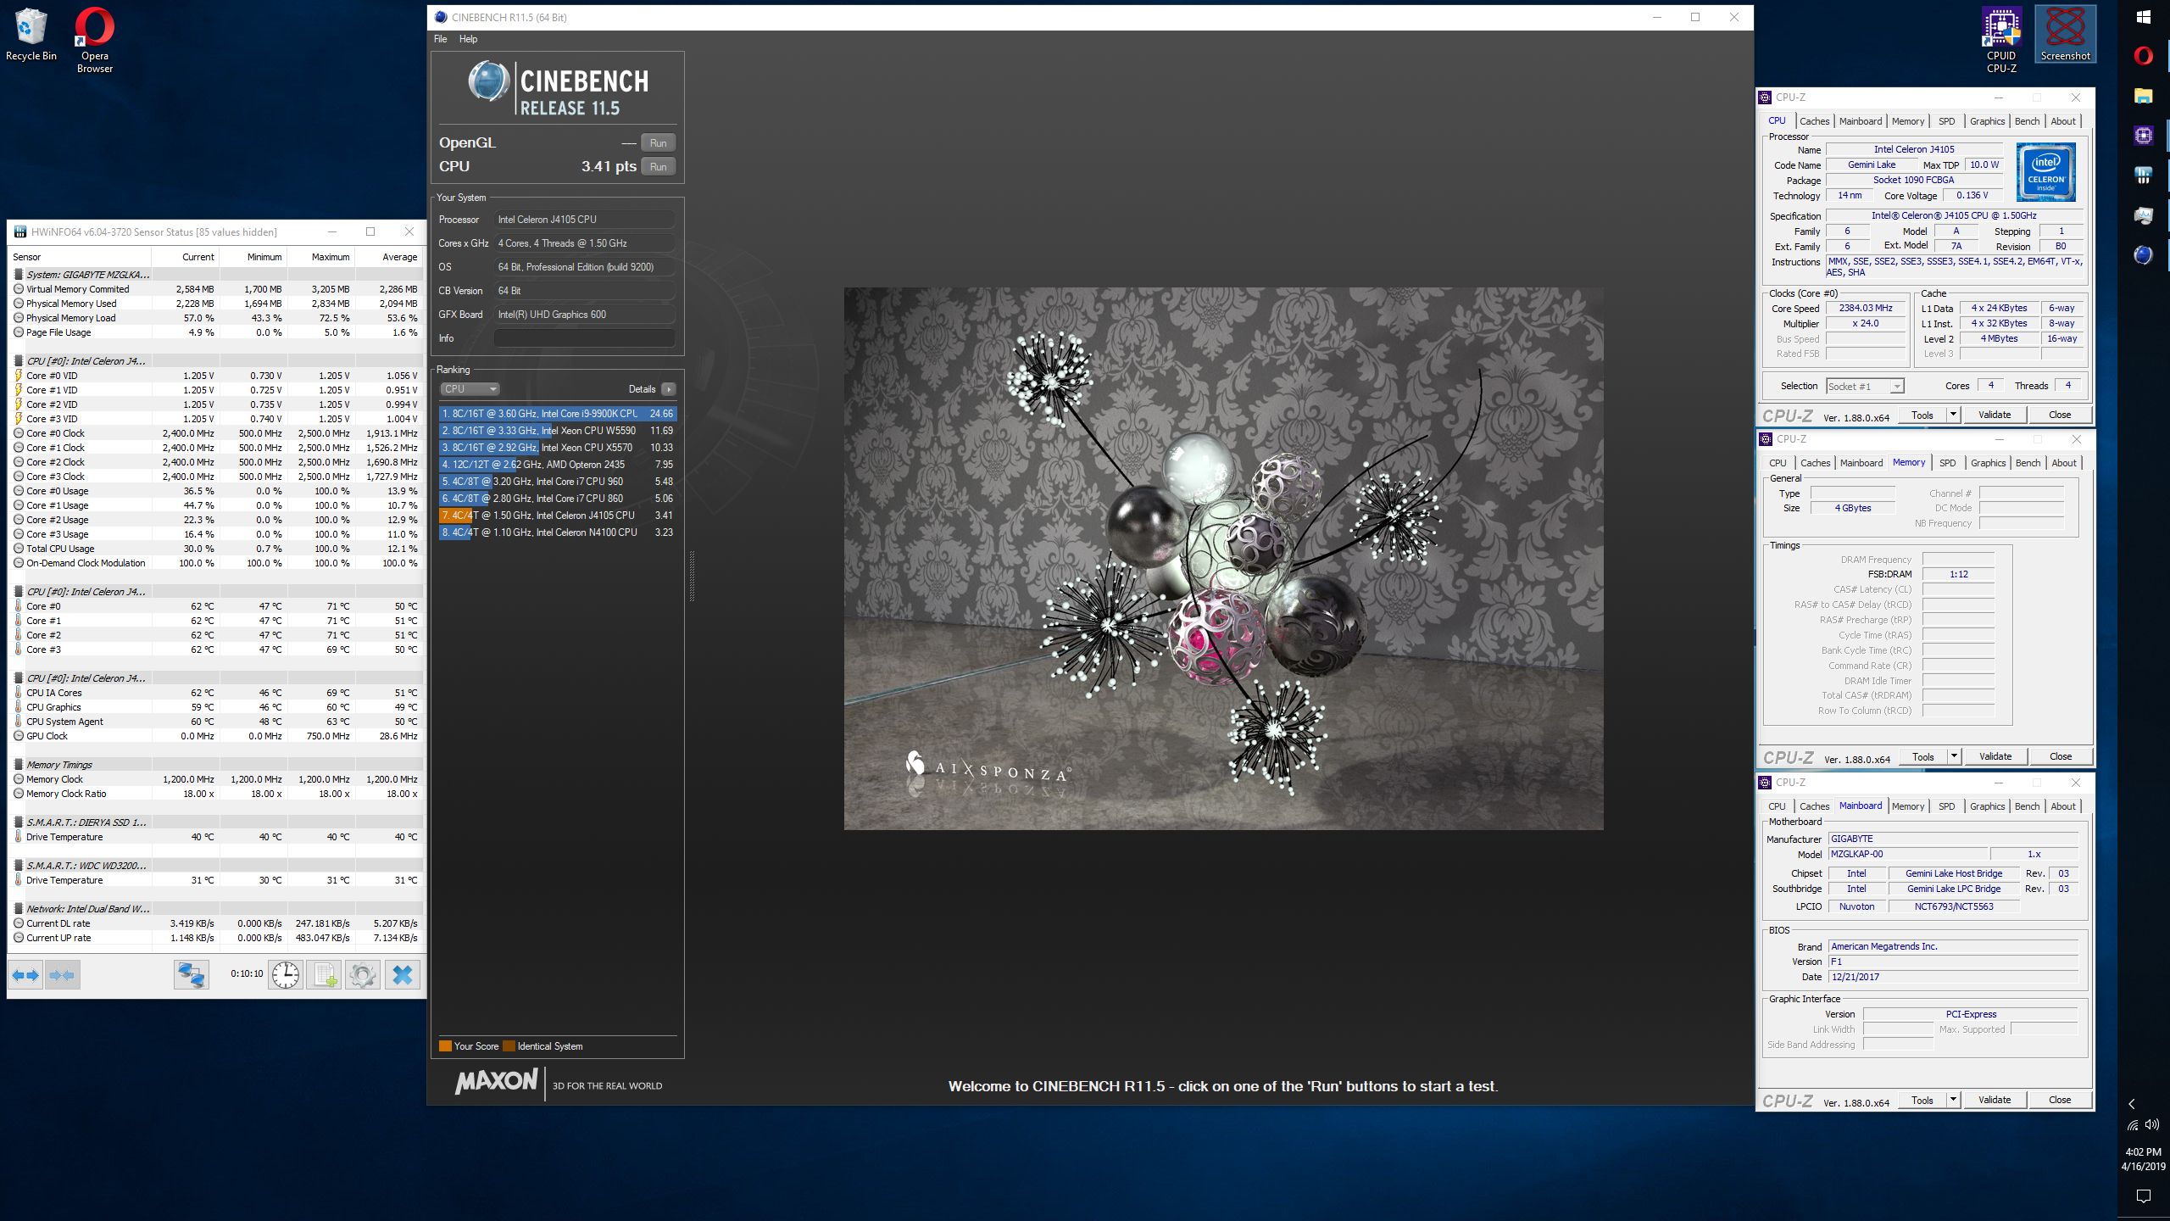Screen dimensions: 2170x1221
Task: Open Wi-Fi network tray icon
Action: pos(2133,1125)
